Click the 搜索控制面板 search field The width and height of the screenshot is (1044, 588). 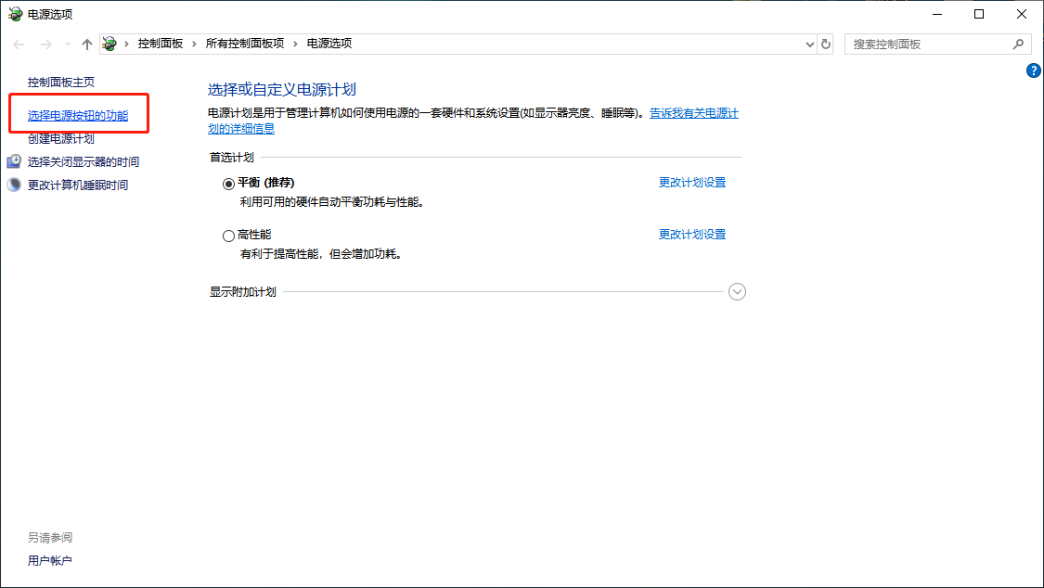pyautogui.click(x=928, y=44)
